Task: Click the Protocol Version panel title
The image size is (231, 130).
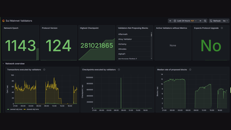Action: click(x=50, y=28)
